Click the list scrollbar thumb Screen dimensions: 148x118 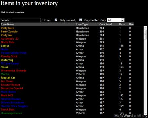point(145,34)
